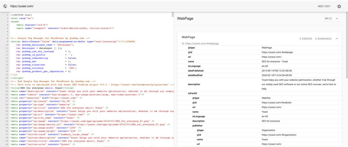Click https://yoast.com/#website value
Image resolution: width=348 pixels, height=147 pixels.
click(276, 103)
